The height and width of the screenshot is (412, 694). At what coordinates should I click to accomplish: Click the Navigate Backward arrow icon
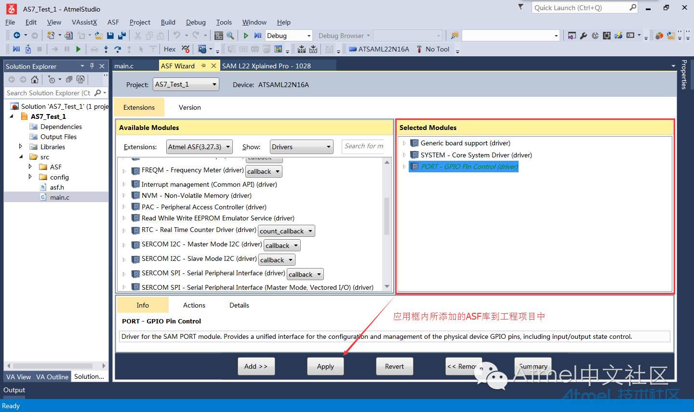tap(17, 35)
